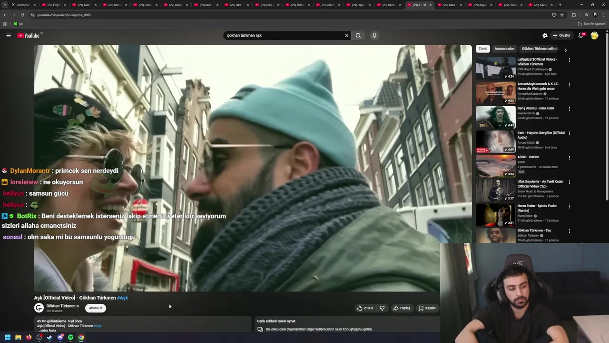Open the Windows Start menu
Image resolution: width=609 pixels, height=343 pixels.
(x=8, y=337)
